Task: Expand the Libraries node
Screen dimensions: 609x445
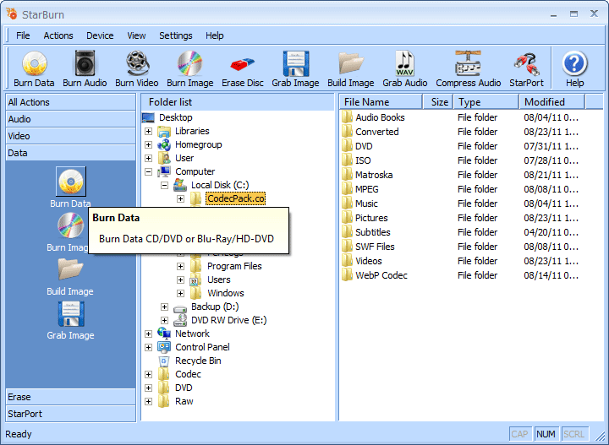Action: click(x=148, y=132)
